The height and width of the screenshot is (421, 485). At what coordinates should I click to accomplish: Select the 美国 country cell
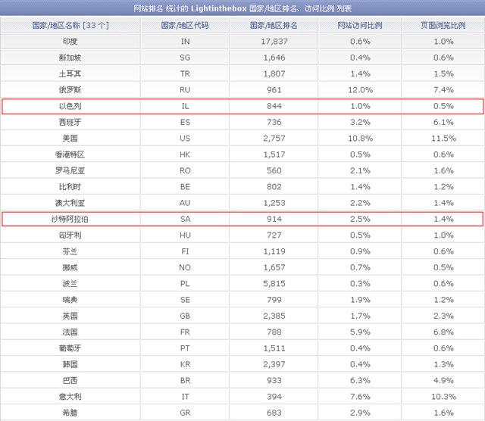click(x=70, y=138)
